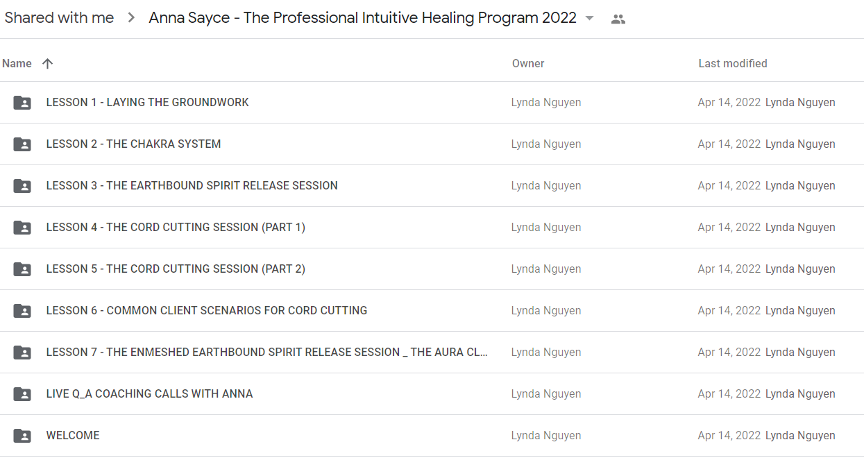Click the Owner column header

click(x=528, y=64)
